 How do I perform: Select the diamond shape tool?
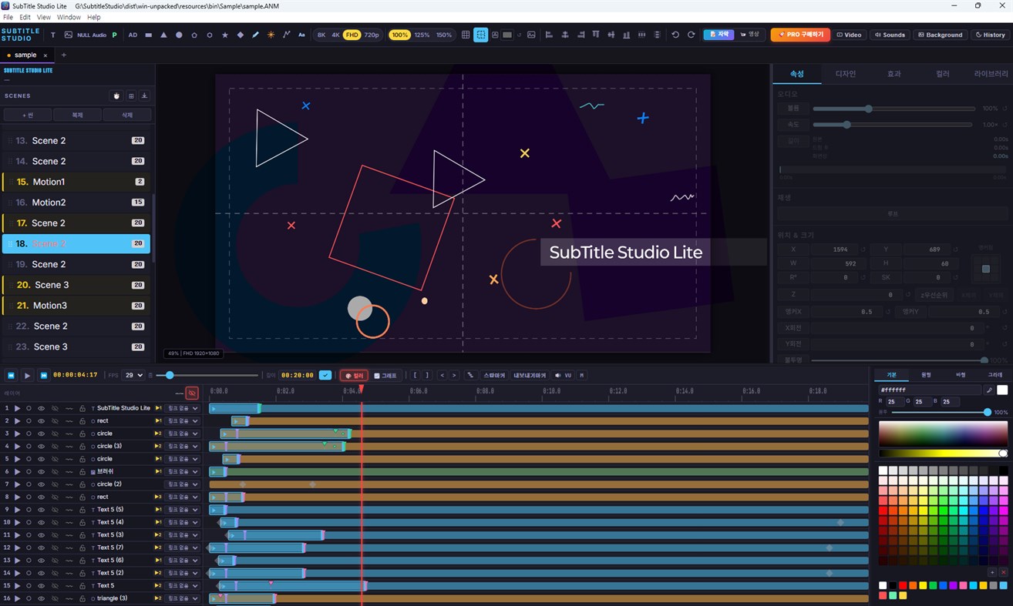(241, 35)
